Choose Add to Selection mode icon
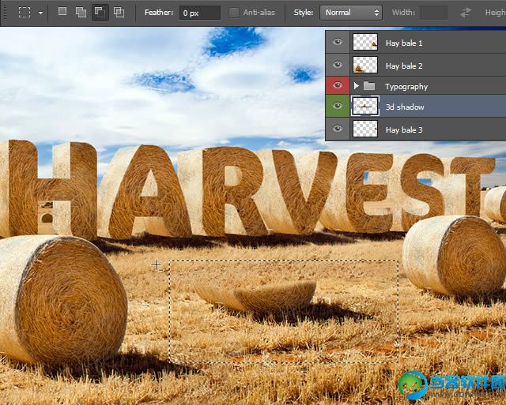 tap(81, 12)
